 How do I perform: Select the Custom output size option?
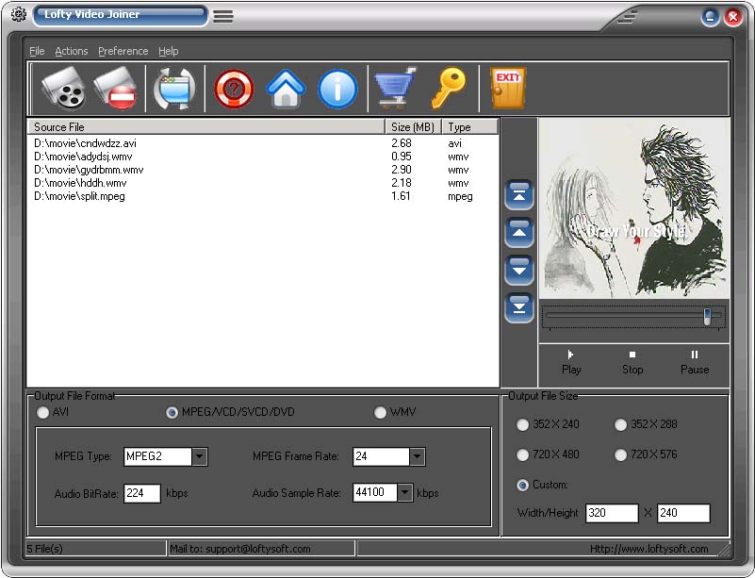522,485
